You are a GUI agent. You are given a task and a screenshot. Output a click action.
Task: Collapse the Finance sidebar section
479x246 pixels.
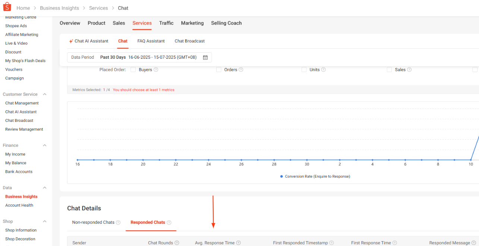tap(45, 145)
